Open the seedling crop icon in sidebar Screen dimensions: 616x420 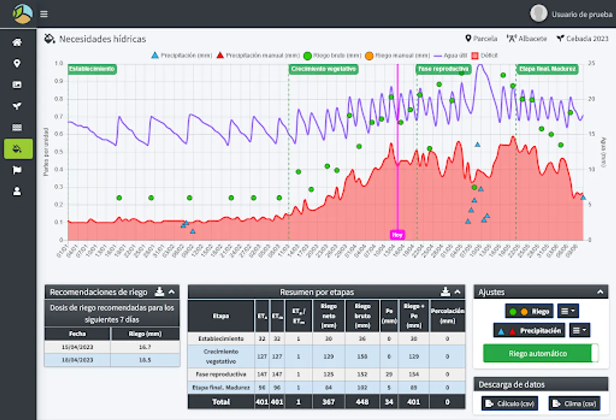pyautogui.click(x=17, y=106)
